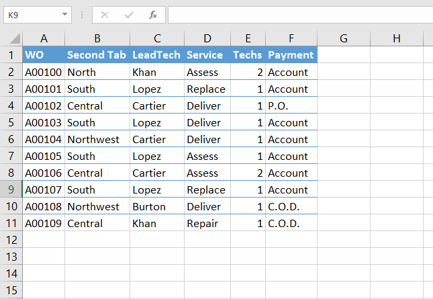The image size is (433, 299).
Task: Select column D header
Action: point(207,38)
